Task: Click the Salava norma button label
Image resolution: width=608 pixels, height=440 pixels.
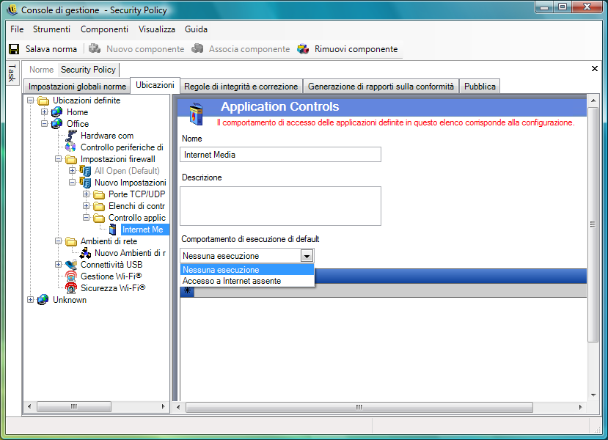Action: click(51, 49)
